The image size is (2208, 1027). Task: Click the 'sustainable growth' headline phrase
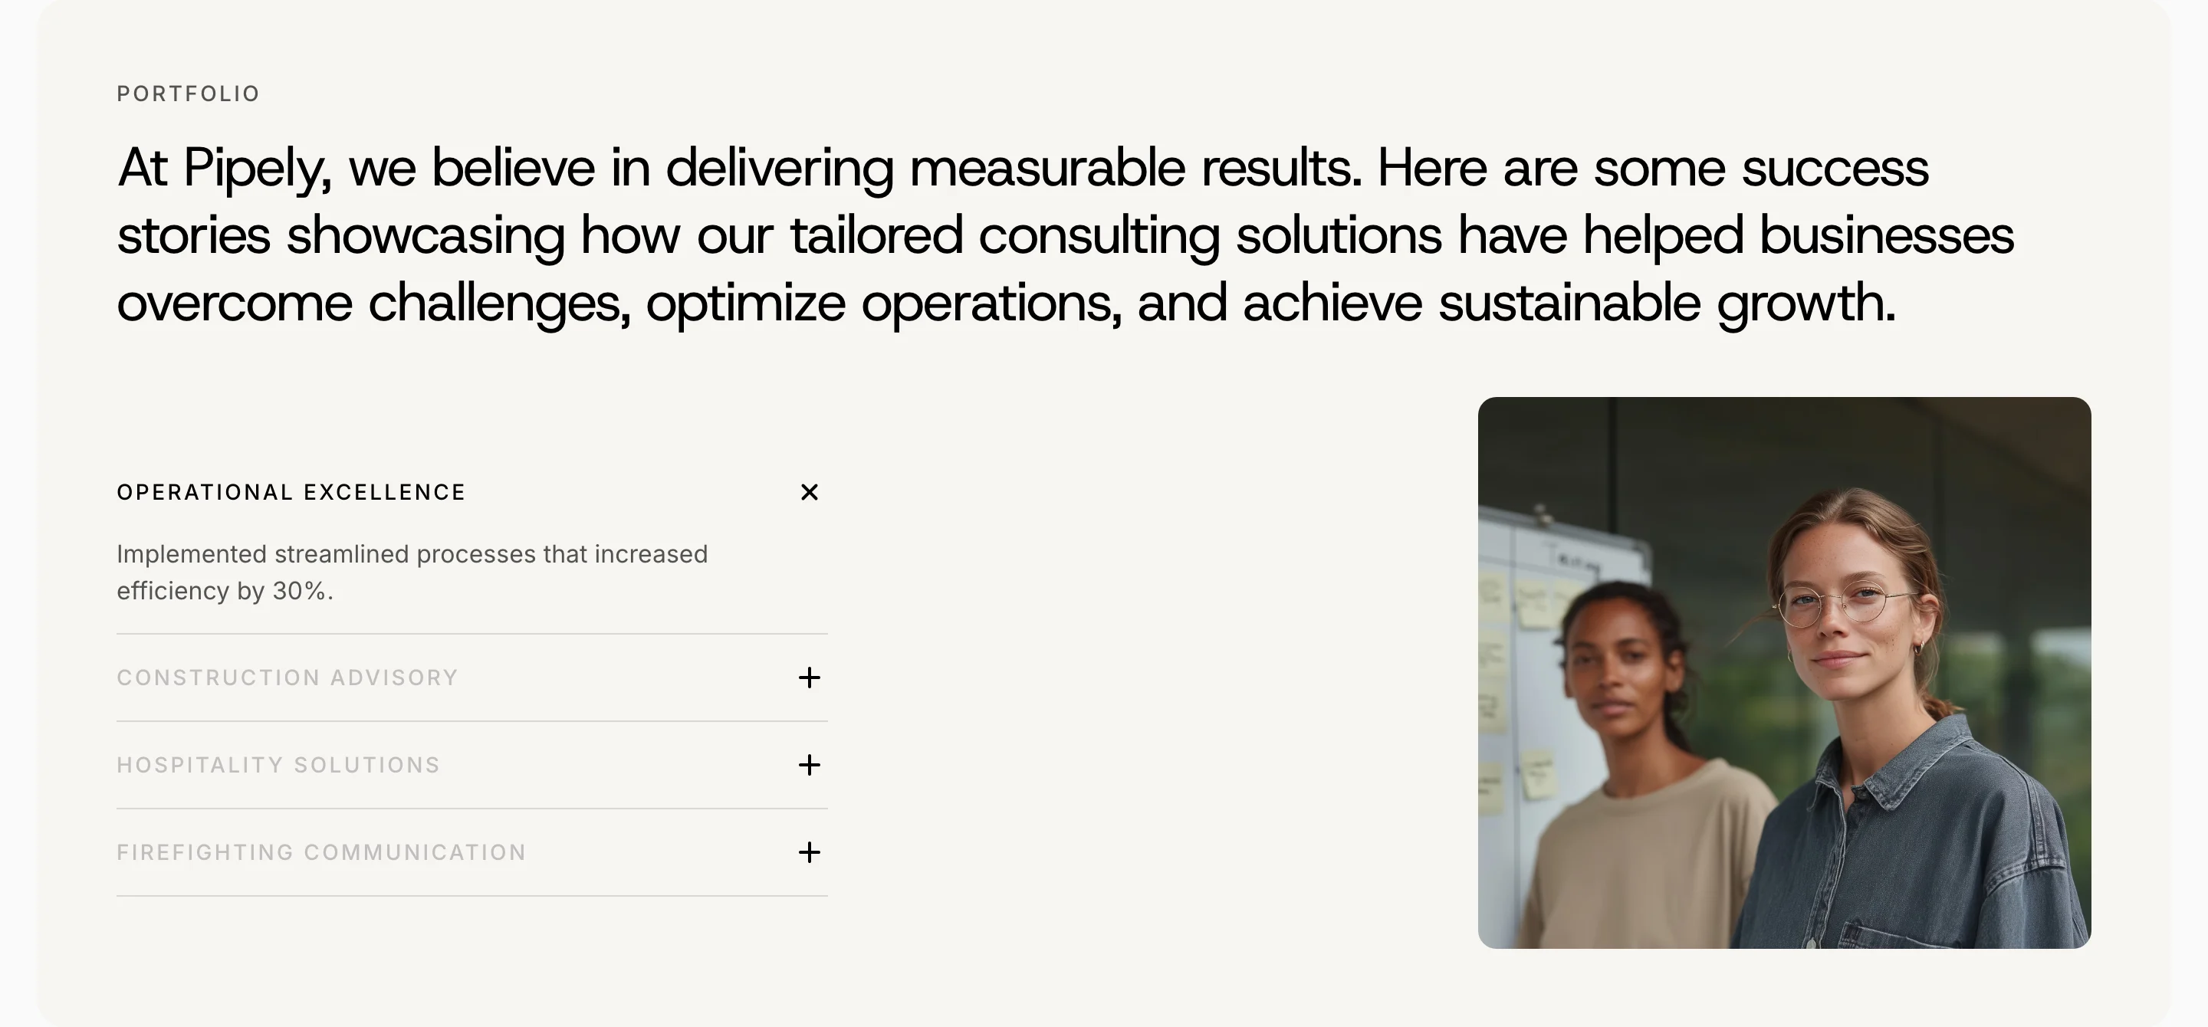[x=1667, y=304]
